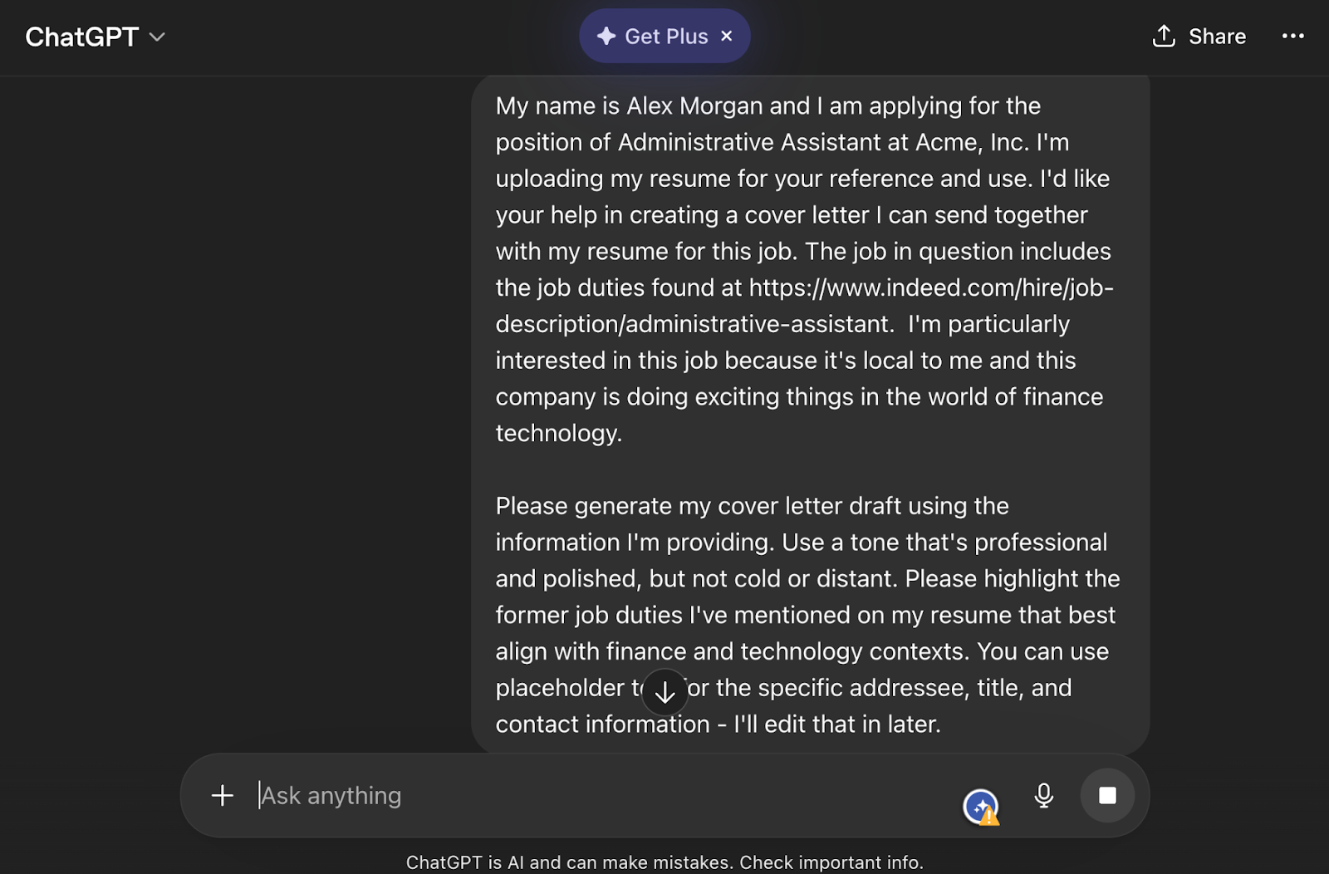Click the Share upload icon
Viewport: 1329px width, 874px height.
click(1165, 37)
